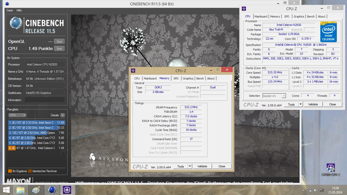This screenshot has width=347, height=195.
Task: Click the Intel Inside Celeron logo
Action: (329, 32)
